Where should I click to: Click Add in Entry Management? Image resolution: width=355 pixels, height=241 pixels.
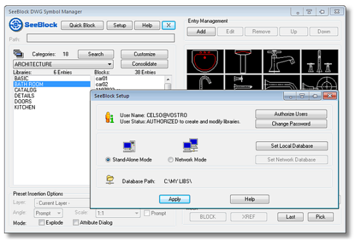pos(201,32)
